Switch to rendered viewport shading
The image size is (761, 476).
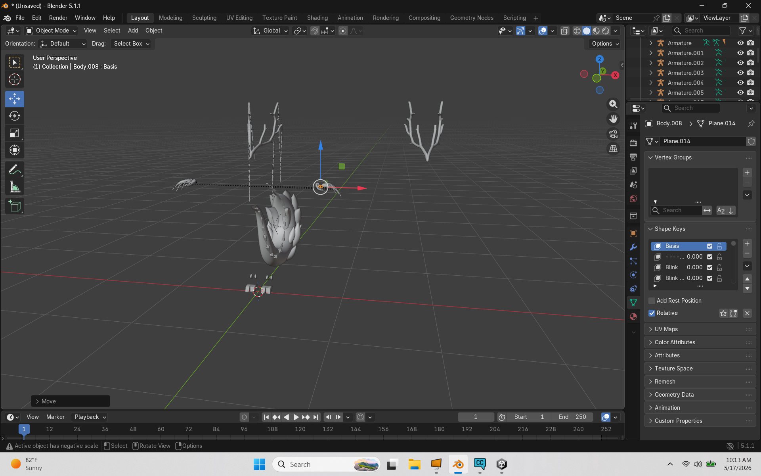coord(606,31)
